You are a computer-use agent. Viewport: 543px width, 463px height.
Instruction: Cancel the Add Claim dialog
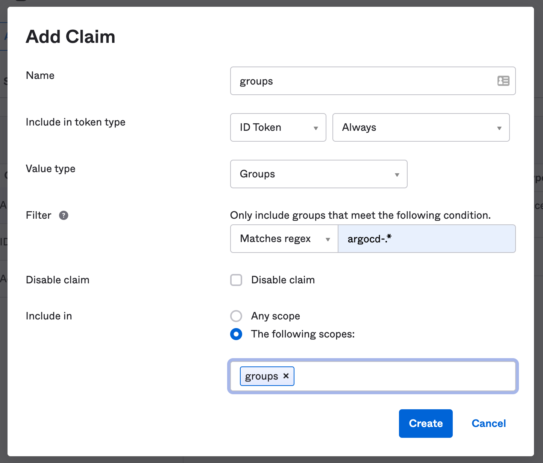coord(488,424)
